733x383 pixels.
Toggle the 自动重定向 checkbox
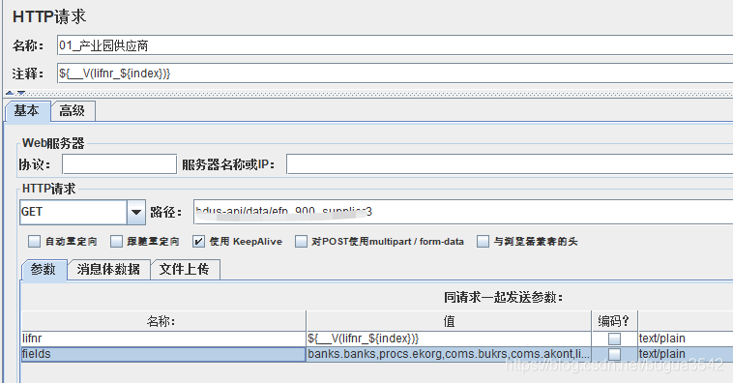[x=34, y=241]
